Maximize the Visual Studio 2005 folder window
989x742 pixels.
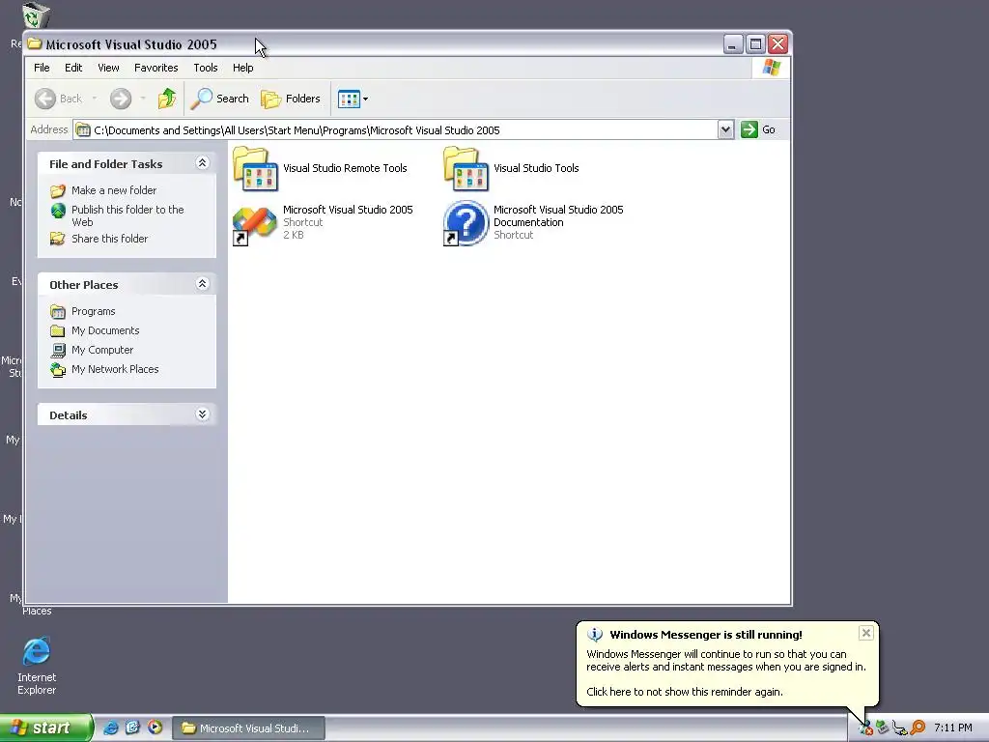(755, 44)
